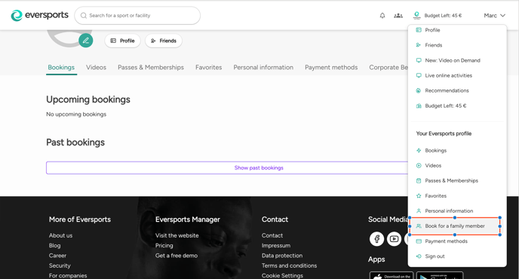Expand the Marc account dropdown
This screenshot has height=279, width=519.
495,16
